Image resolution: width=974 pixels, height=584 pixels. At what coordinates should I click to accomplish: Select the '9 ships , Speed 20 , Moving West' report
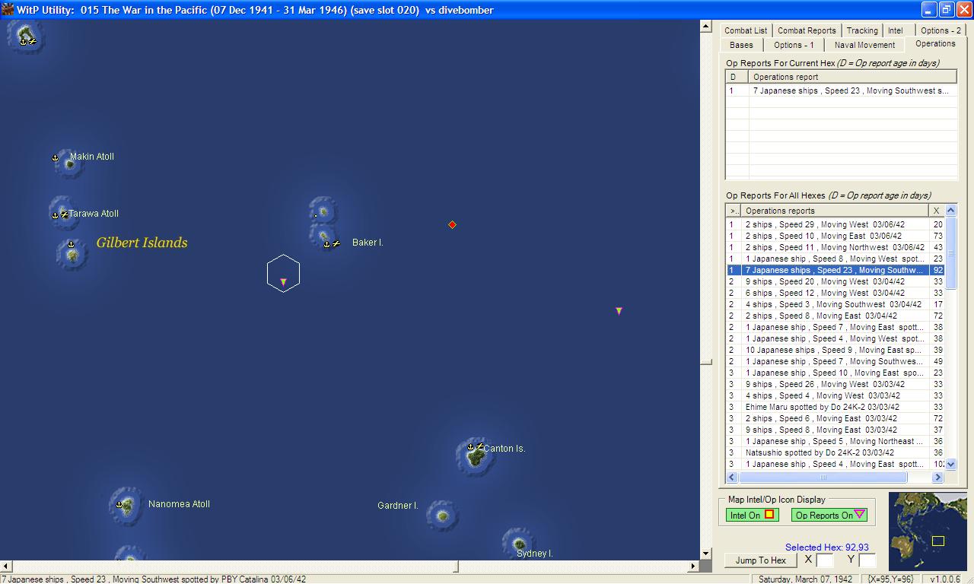[835, 281]
